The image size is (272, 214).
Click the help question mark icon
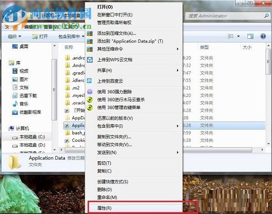tap(263, 36)
